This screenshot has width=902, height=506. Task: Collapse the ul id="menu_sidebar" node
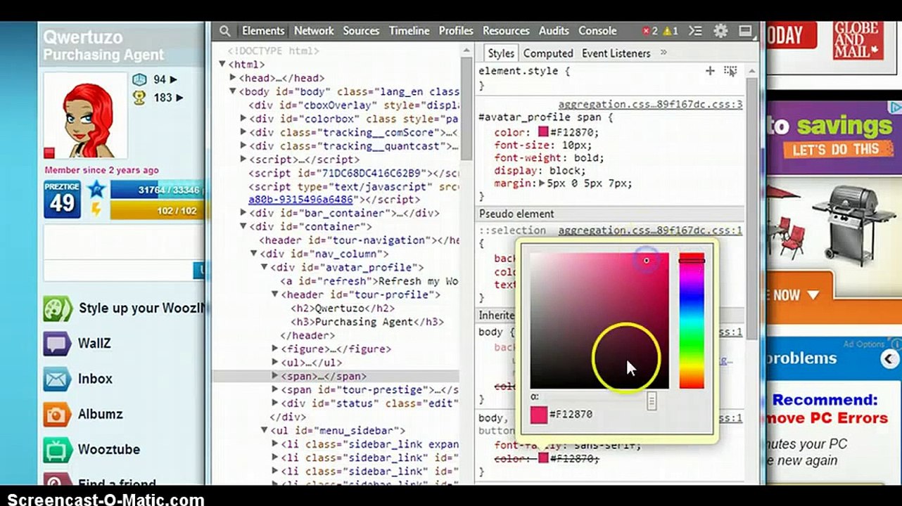tap(265, 430)
